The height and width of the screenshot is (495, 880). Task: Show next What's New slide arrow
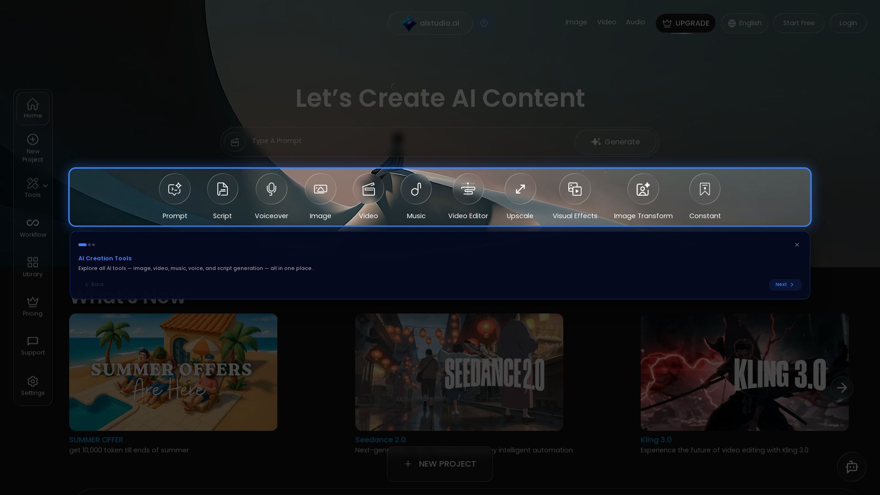(x=842, y=388)
